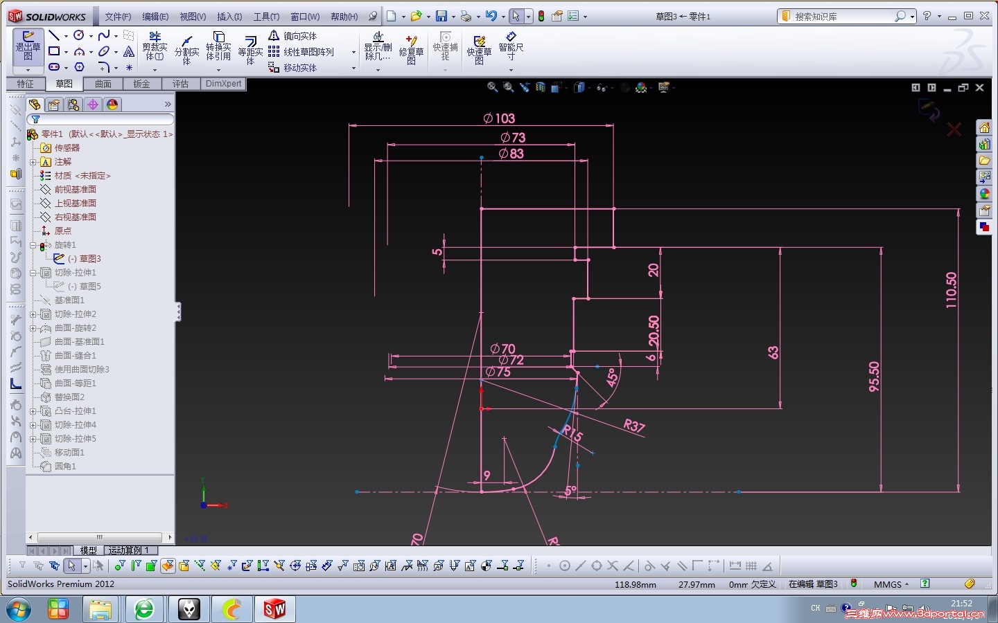Open the 窗口(W) menu

coord(305,17)
